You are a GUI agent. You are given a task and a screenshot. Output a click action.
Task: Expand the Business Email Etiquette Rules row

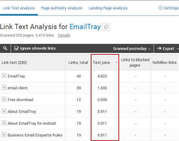[x=4, y=135]
